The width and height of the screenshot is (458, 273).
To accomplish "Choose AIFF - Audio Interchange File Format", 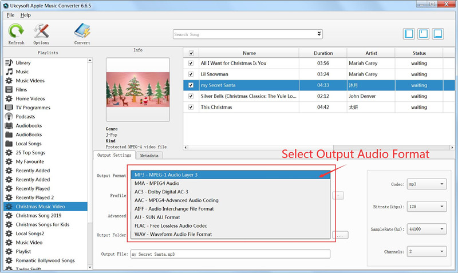I will [x=231, y=209].
